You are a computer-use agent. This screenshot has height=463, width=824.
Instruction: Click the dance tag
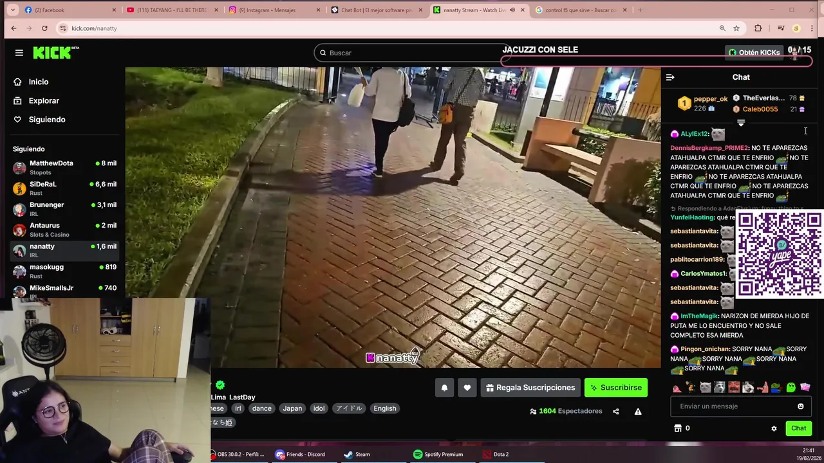pyautogui.click(x=261, y=408)
